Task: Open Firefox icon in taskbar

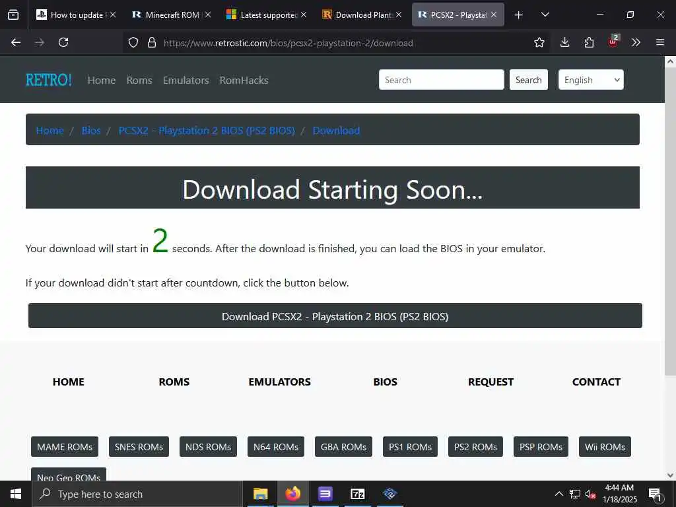Action: pos(292,494)
